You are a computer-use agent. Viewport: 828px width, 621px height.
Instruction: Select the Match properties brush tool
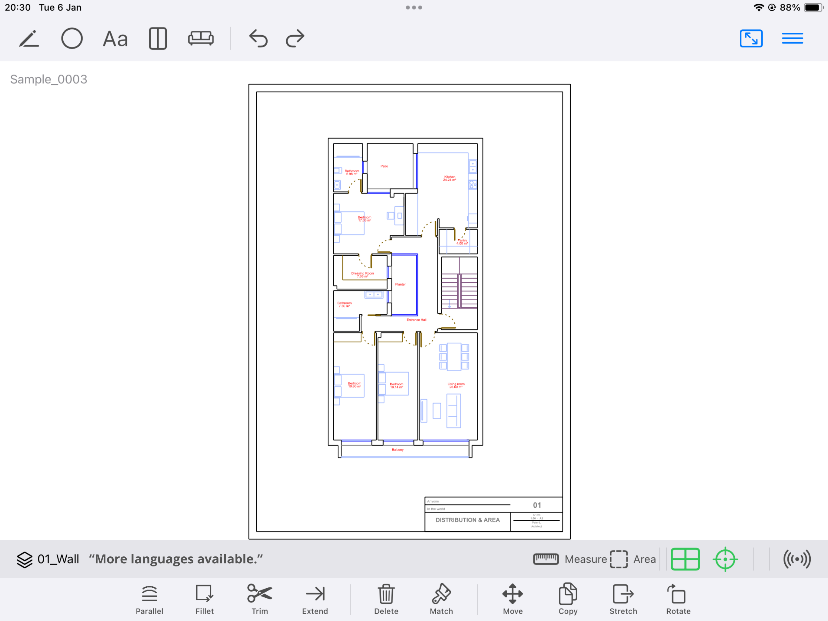441,598
